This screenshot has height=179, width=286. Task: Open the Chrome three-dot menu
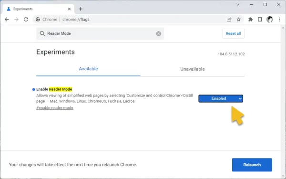pos(279,20)
